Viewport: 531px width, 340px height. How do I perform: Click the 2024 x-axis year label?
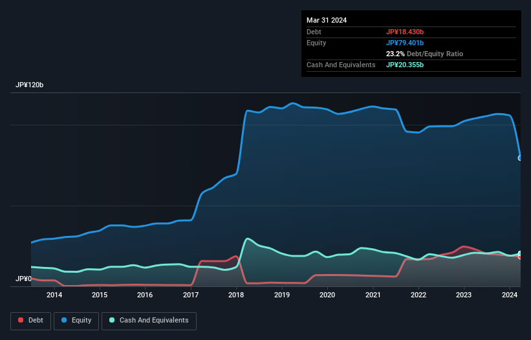click(509, 295)
